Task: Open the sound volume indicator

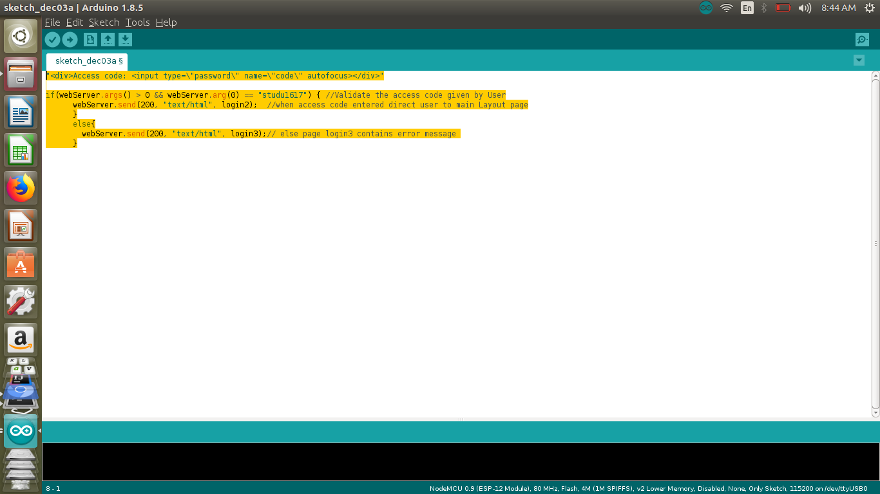Action: (805, 8)
